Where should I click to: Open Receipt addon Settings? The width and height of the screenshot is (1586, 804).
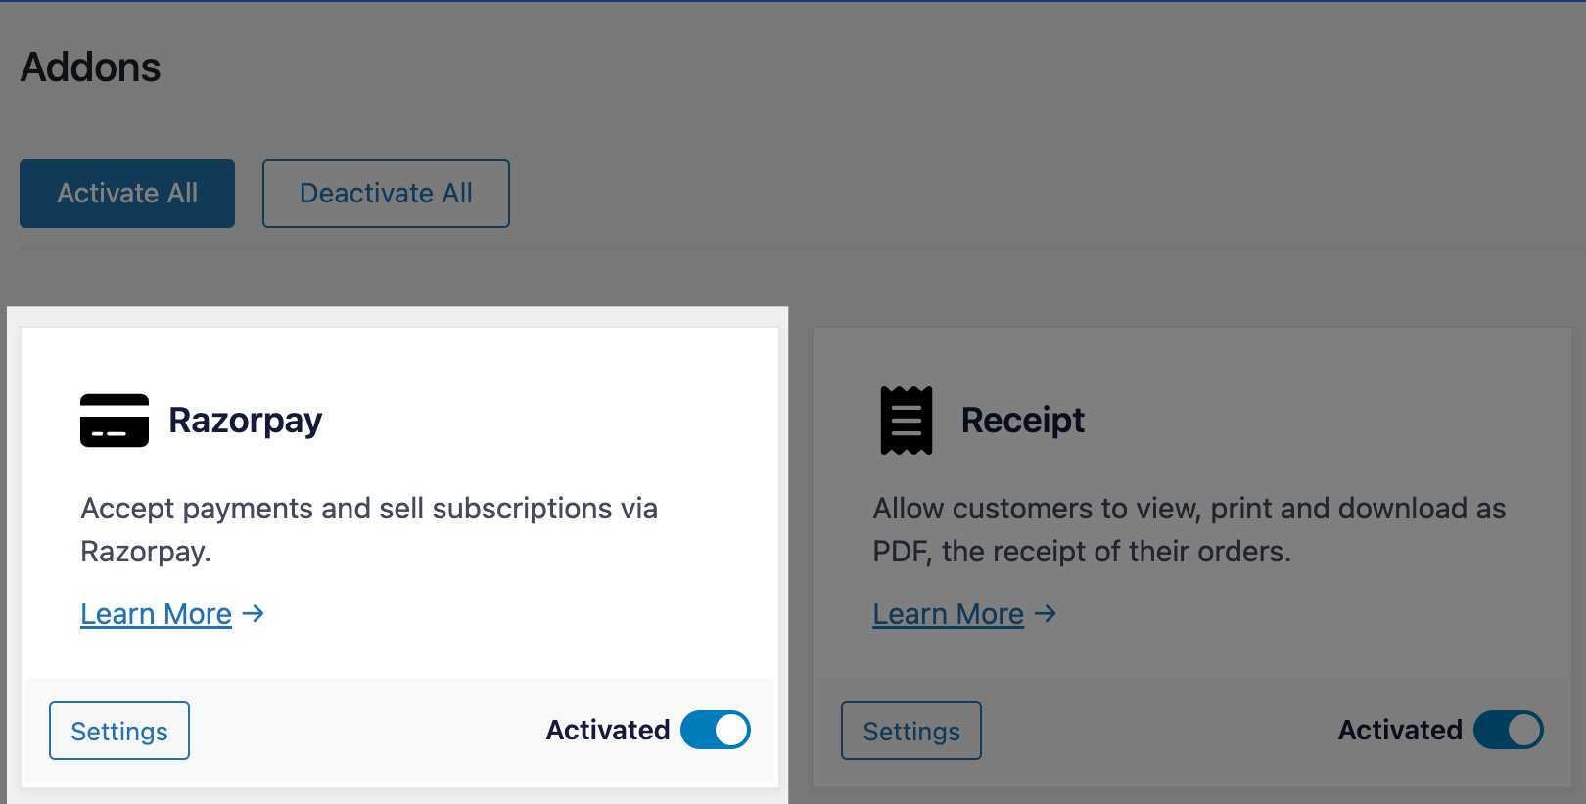pyautogui.click(x=911, y=731)
